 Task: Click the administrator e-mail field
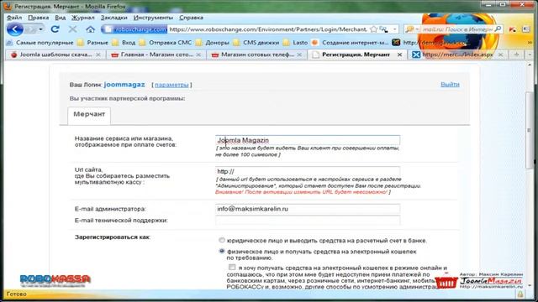pos(308,209)
